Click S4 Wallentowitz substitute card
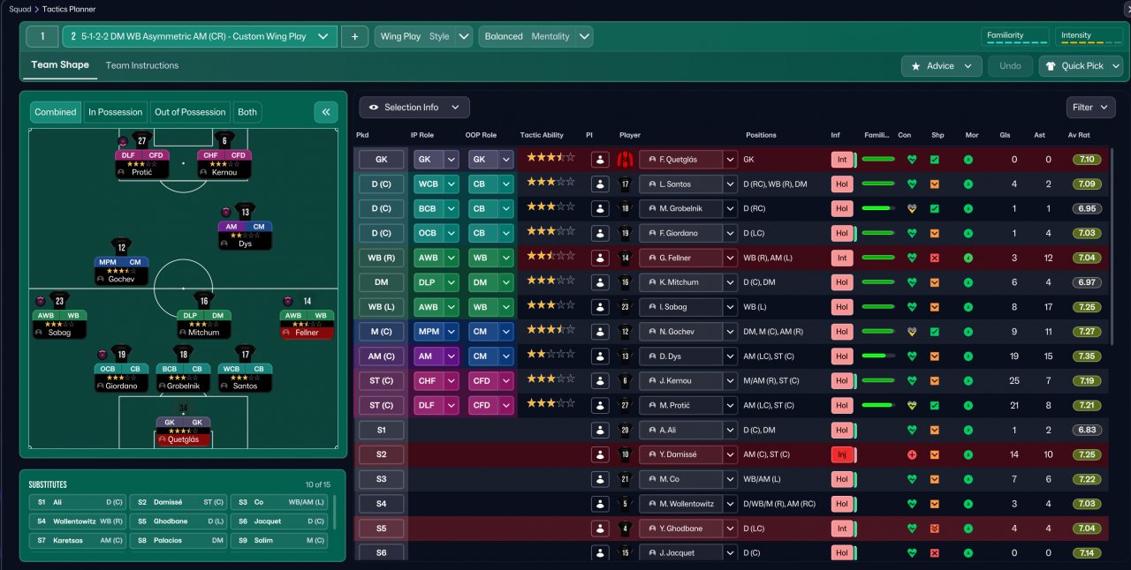 click(x=77, y=521)
